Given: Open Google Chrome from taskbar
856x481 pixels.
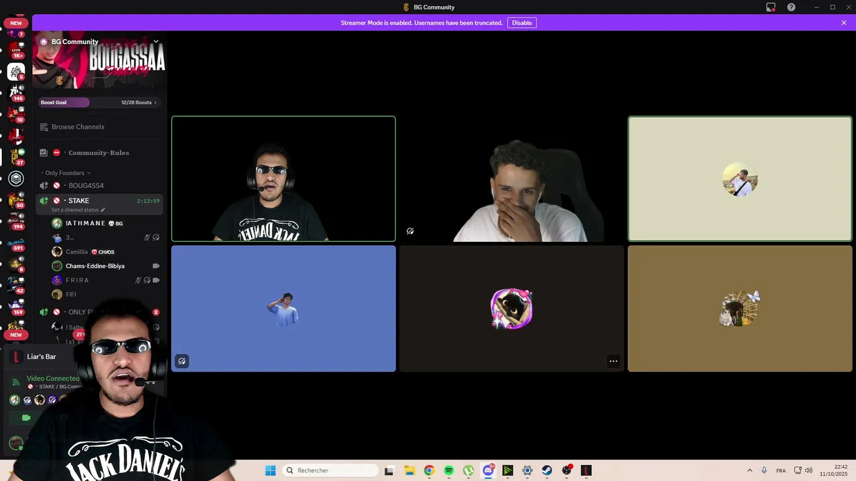Looking at the screenshot, I should pos(429,470).
